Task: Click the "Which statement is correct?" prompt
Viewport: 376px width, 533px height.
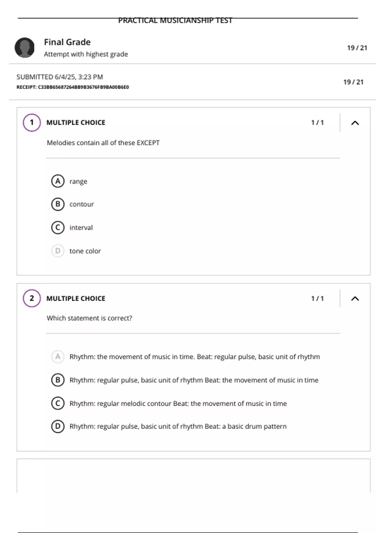Action: point(89,318)
